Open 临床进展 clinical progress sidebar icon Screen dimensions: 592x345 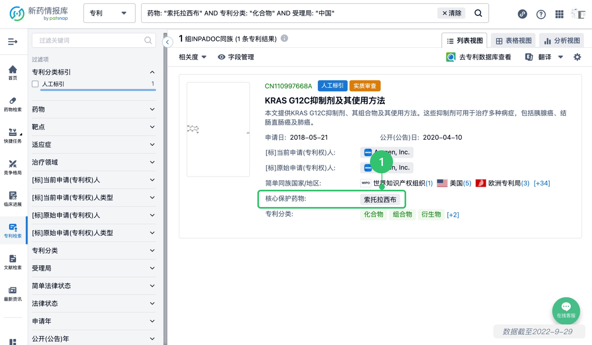tap(13, 199)
